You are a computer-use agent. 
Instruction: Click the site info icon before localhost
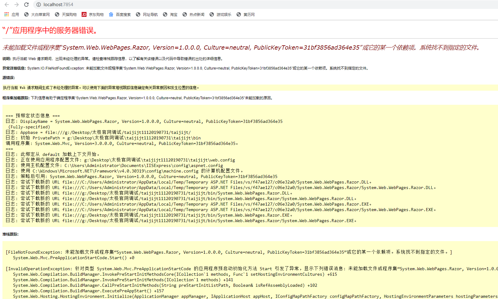pyautogui.click(x=39, y=5)
